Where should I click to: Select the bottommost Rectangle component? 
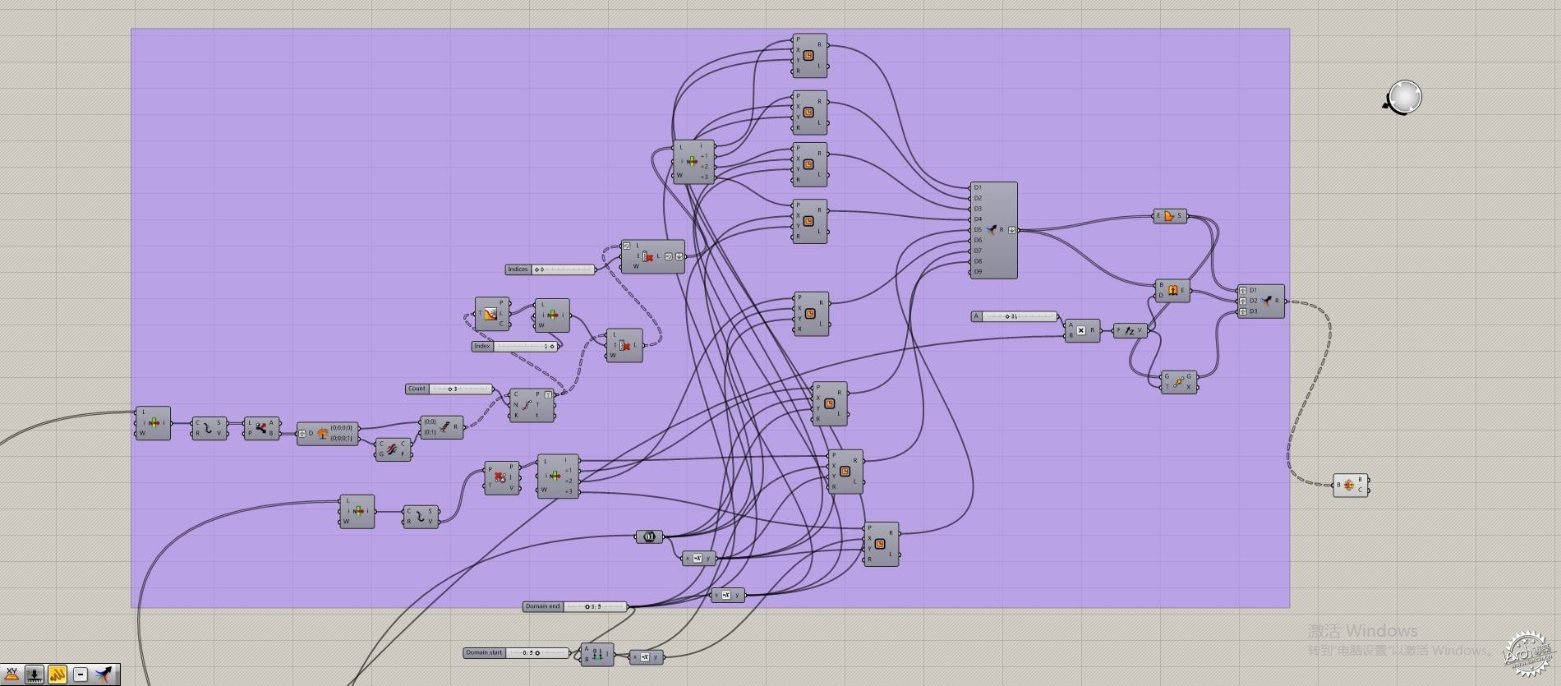click(x=881, y=544)
